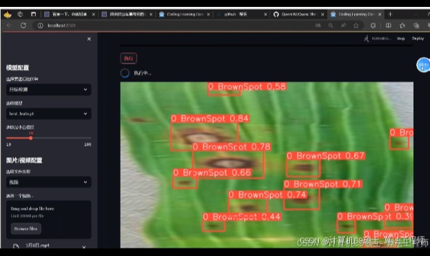The height and width of the screenshot is (256, 430).
Task: Click the detection video output frame
Action: [x=267, y=165]
